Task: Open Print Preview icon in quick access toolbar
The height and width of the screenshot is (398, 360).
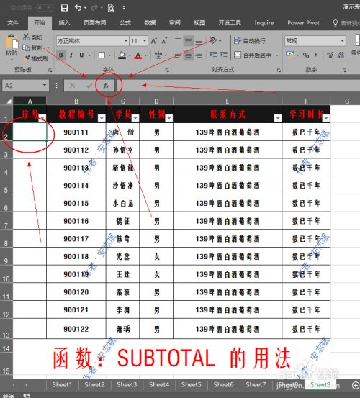Action: pyautogui.click(x=111, y=8)
